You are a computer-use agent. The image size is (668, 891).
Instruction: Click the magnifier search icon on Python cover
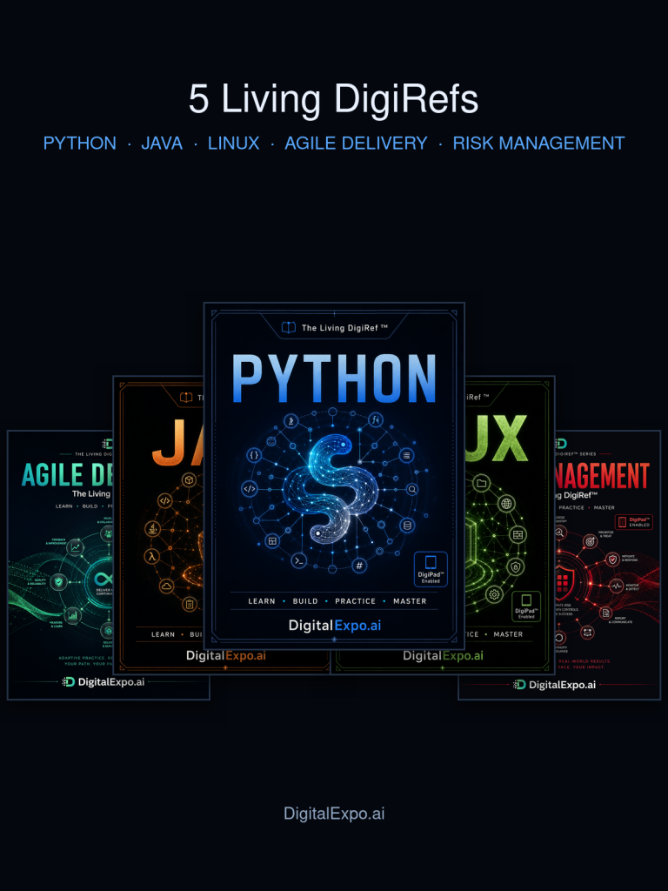tap(412, 489)
